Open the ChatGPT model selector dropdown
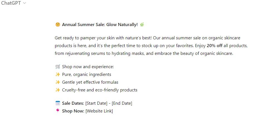This screenshot has width=254, height=118. coord(13,3)
